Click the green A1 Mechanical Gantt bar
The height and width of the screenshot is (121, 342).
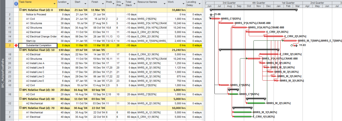242,112
